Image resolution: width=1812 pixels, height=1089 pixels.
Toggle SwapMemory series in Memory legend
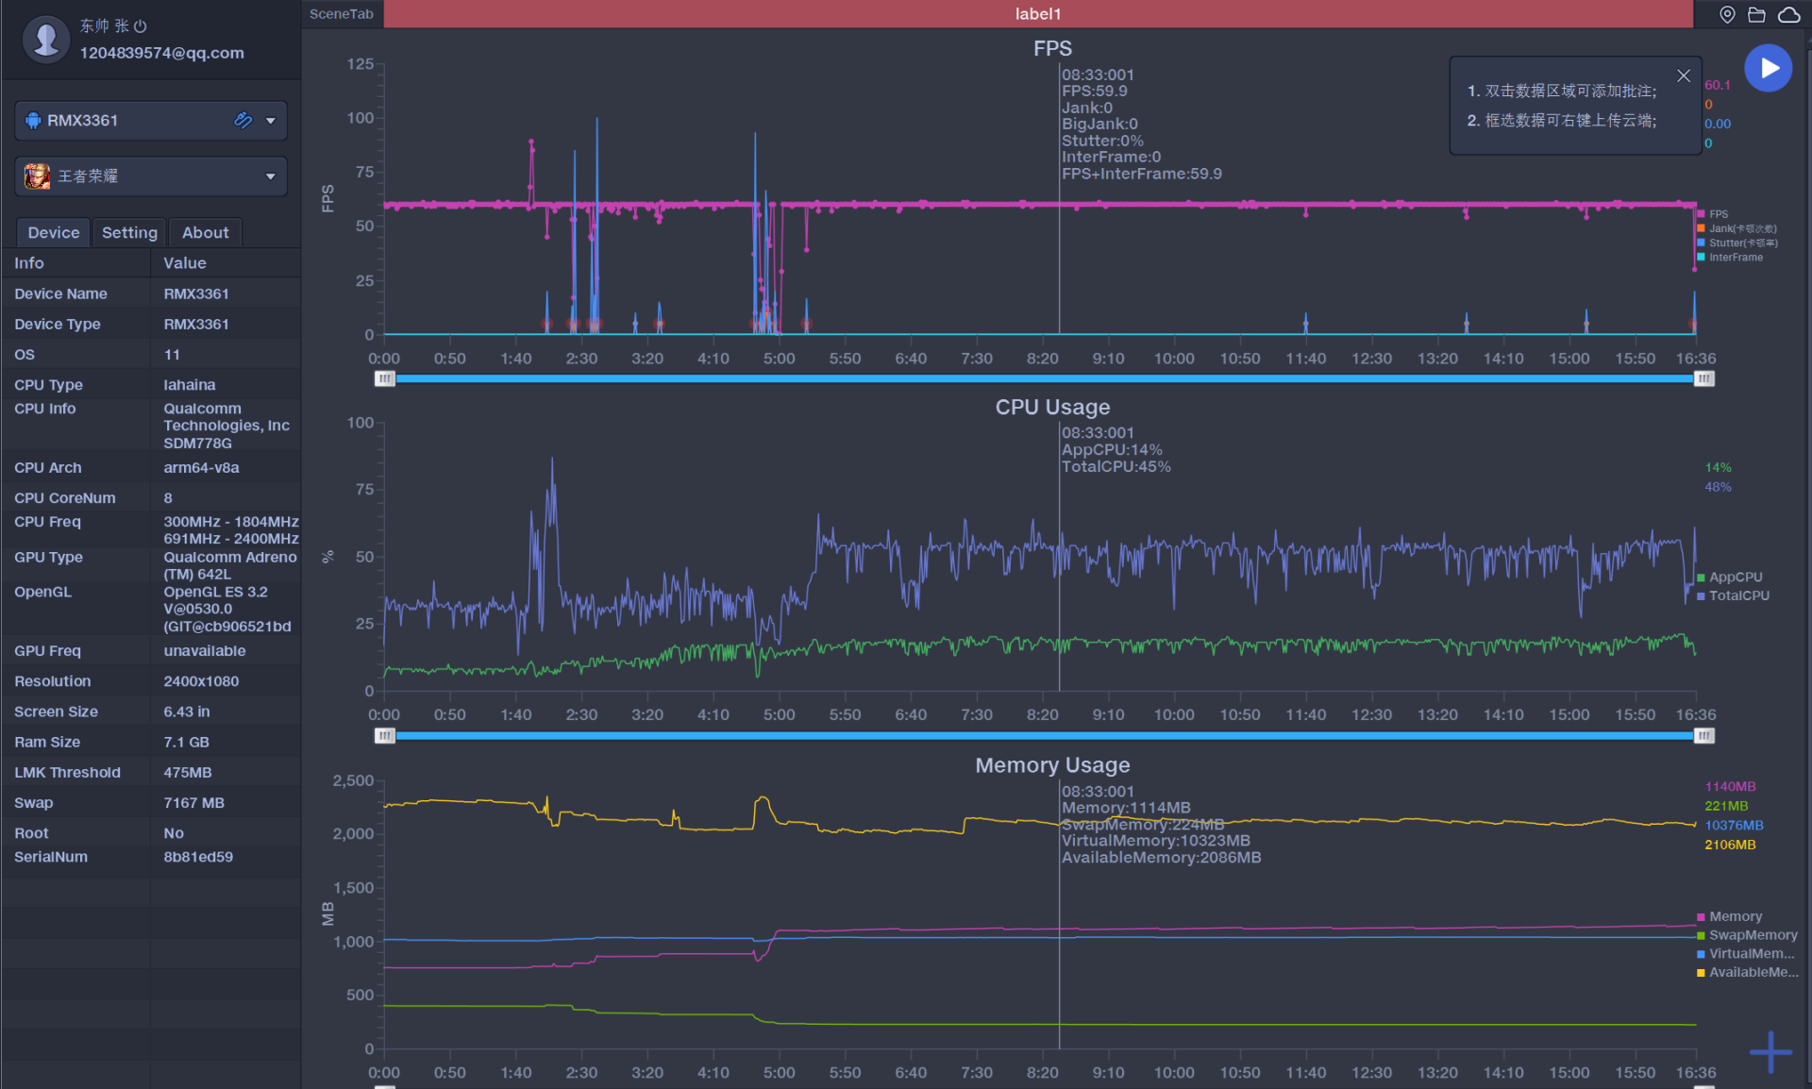(1752, 934)
